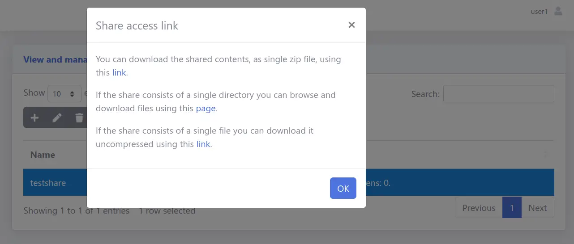The image size is (574, 244).
Task: Click the uncompressed single file download link
Action: pos(203,144)
